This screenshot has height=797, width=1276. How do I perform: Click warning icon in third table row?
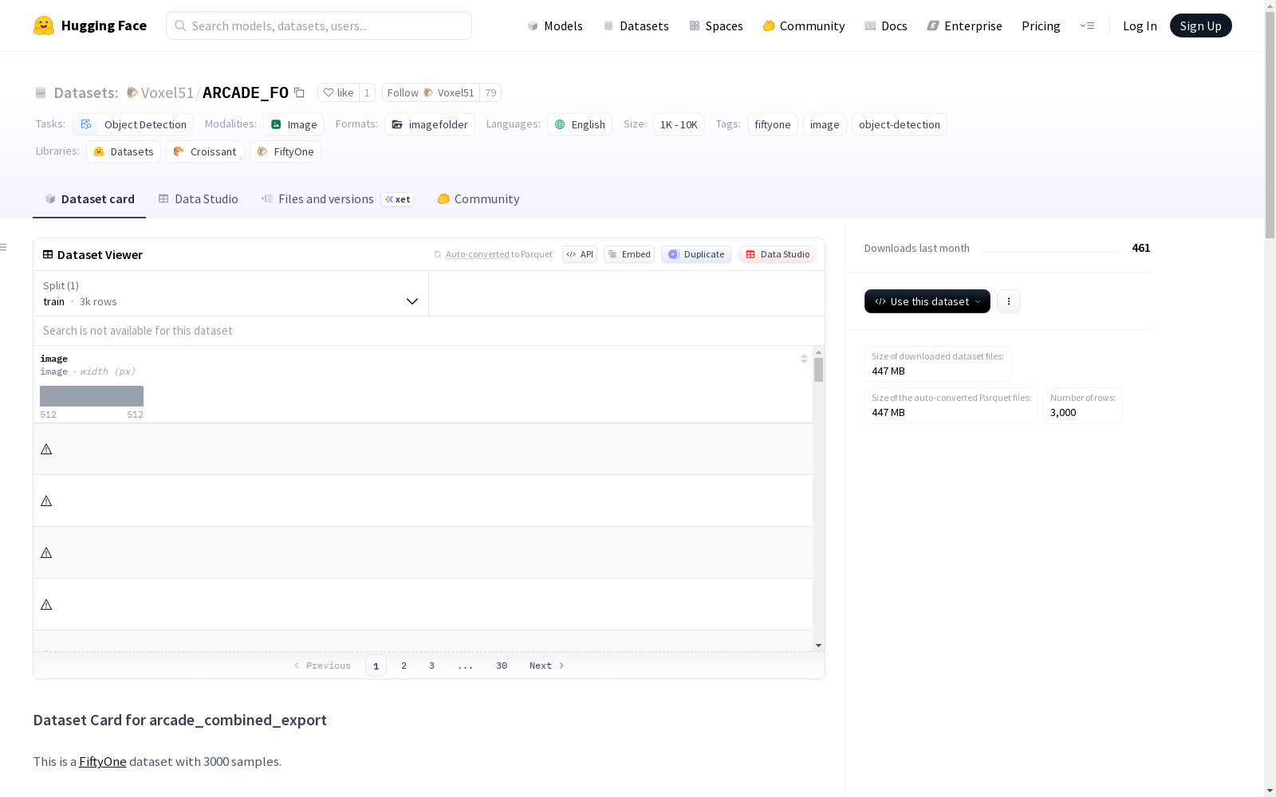tap(46, 553)
